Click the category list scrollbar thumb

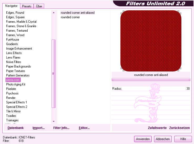(53, 74)
